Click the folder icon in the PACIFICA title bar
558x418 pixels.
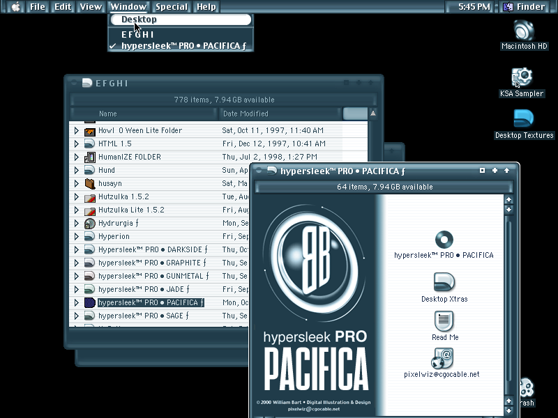272,171
